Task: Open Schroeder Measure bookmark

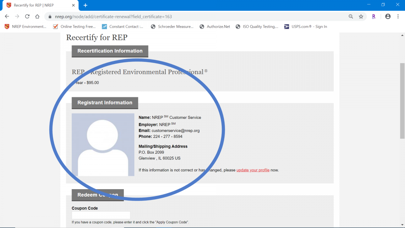Action: pyautogui.click(x=172, y=27)
